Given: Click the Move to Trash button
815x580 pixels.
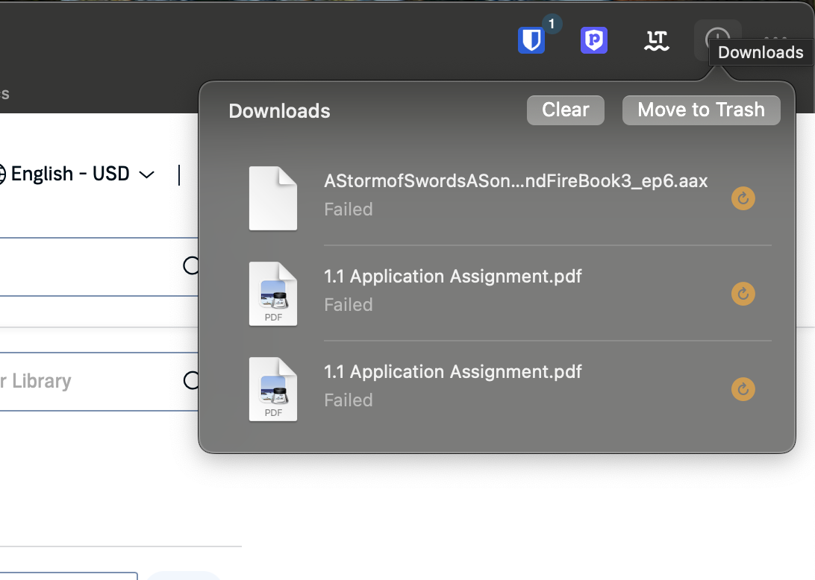Looking at the screenshot, I should (701, 110).
